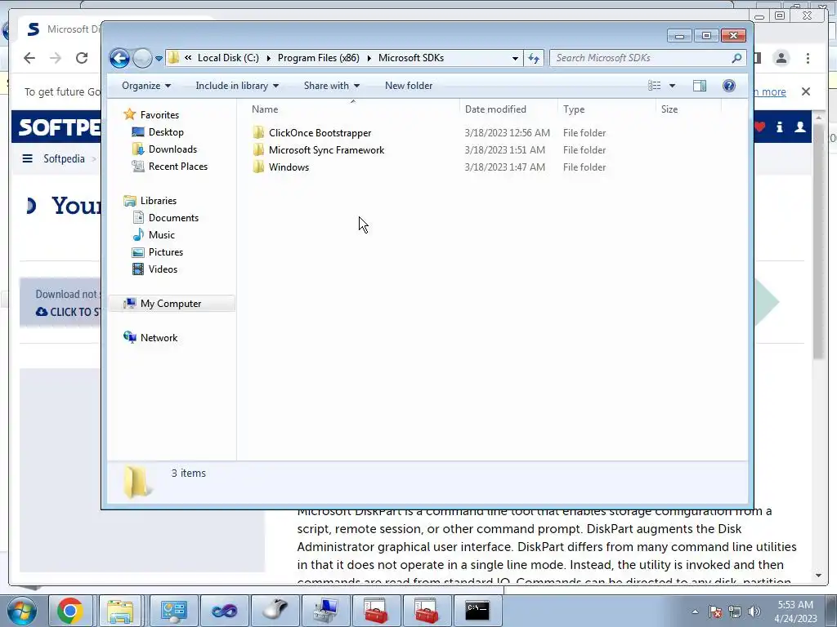Click in the Search Microsoft SDKs field
837x627 pixels.
[639, 58]
